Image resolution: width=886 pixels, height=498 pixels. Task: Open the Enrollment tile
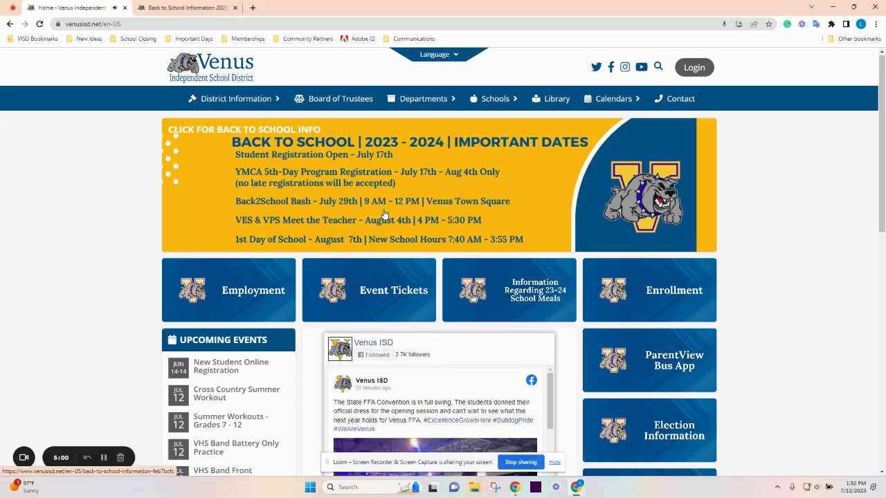649,290
